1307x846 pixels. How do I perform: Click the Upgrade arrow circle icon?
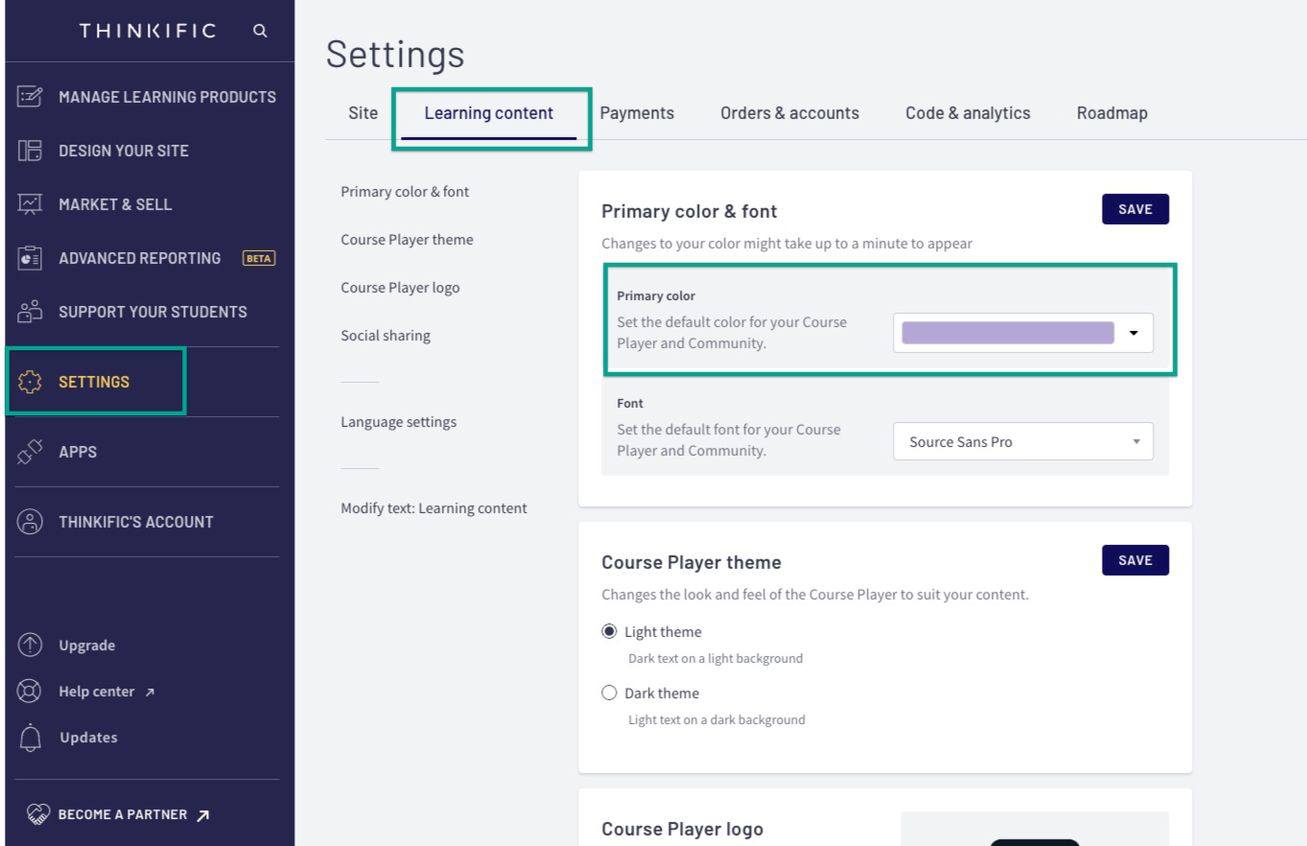click(31, 646)
